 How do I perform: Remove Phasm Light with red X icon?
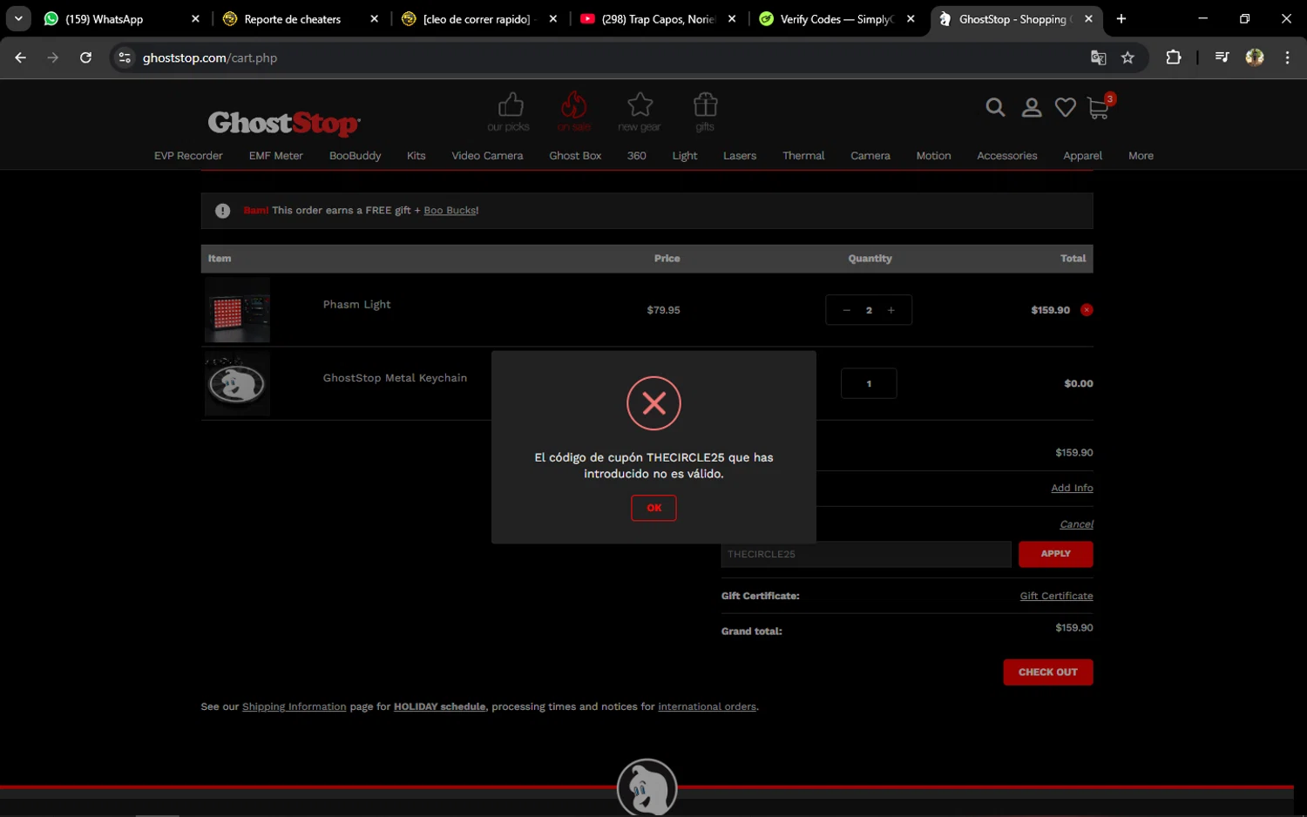(1087, 310)
